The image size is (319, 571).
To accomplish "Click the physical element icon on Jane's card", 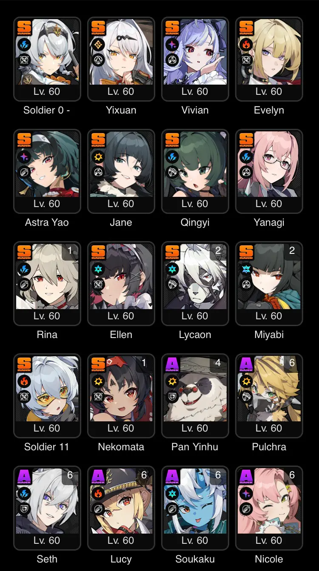I will click(98, 157).
